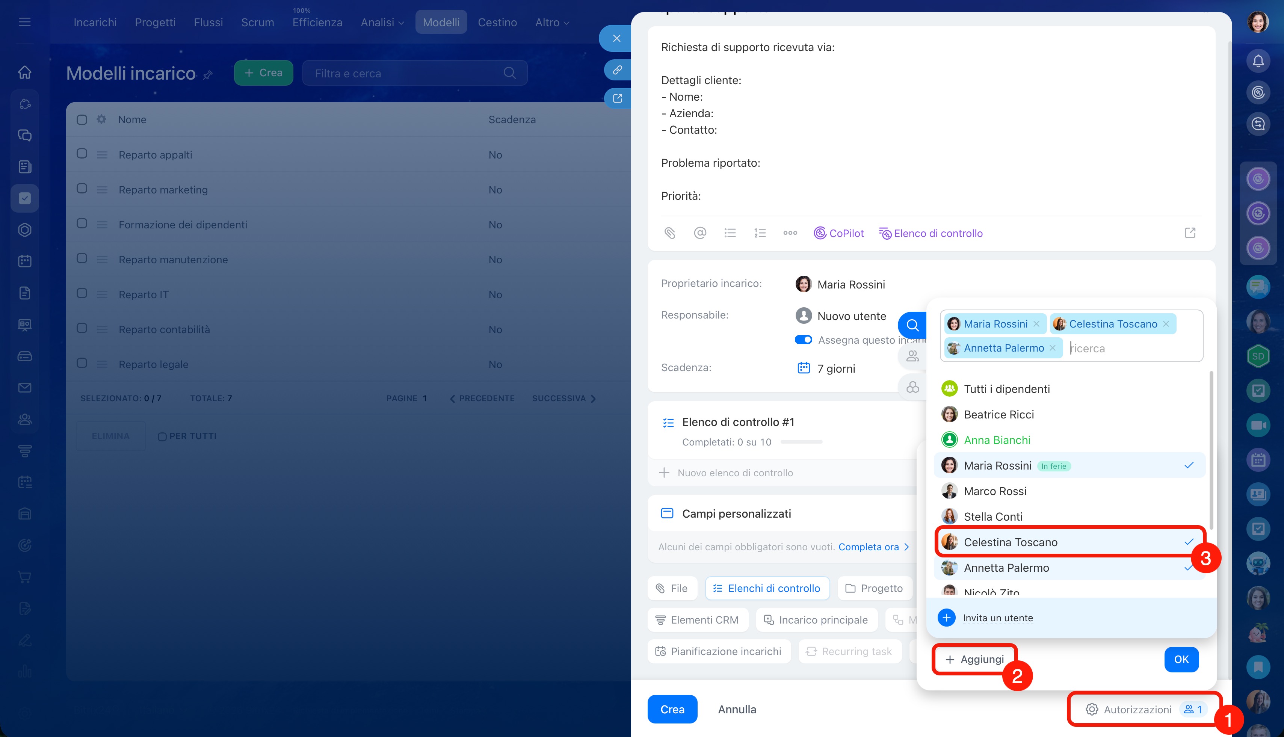Image resolution: width=1284 pixels, height=737 pixels.
Task: Open the notifications bell icon
Action: [1258, 61]
